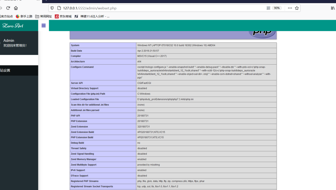The height and width of the screenshot is (190, 336).
Task: Reset the 90% zoom level badge
Action: 277,8
